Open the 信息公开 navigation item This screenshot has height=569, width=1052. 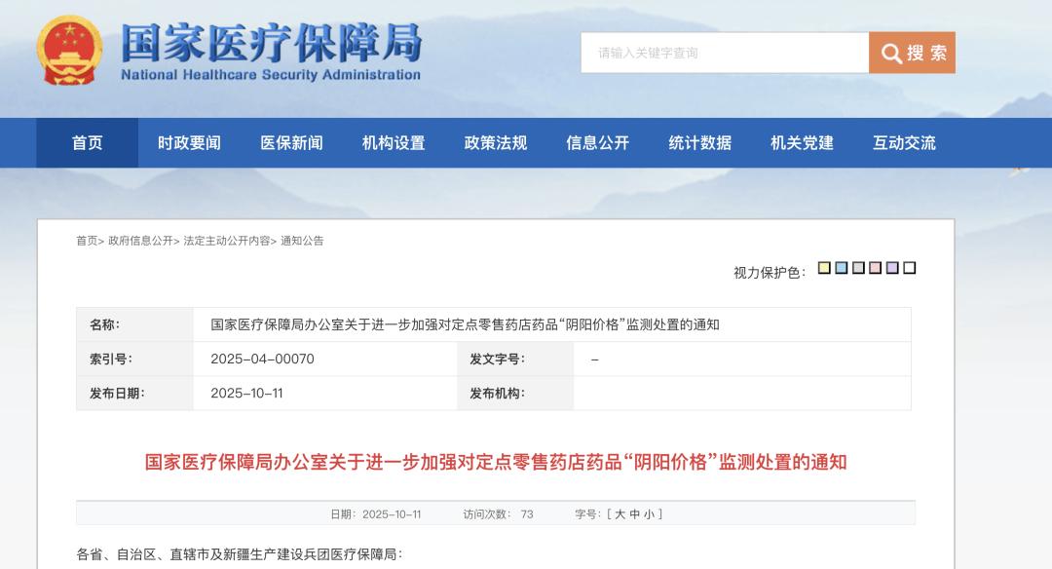(x=598, y=143)
